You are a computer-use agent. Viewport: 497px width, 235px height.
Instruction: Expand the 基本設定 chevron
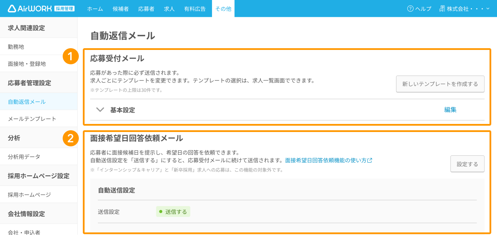coord(100,110)
